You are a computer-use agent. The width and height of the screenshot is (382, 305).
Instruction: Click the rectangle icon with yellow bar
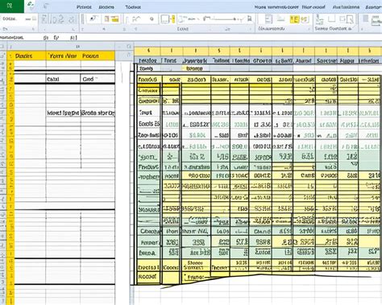click(x=168, y=19)
